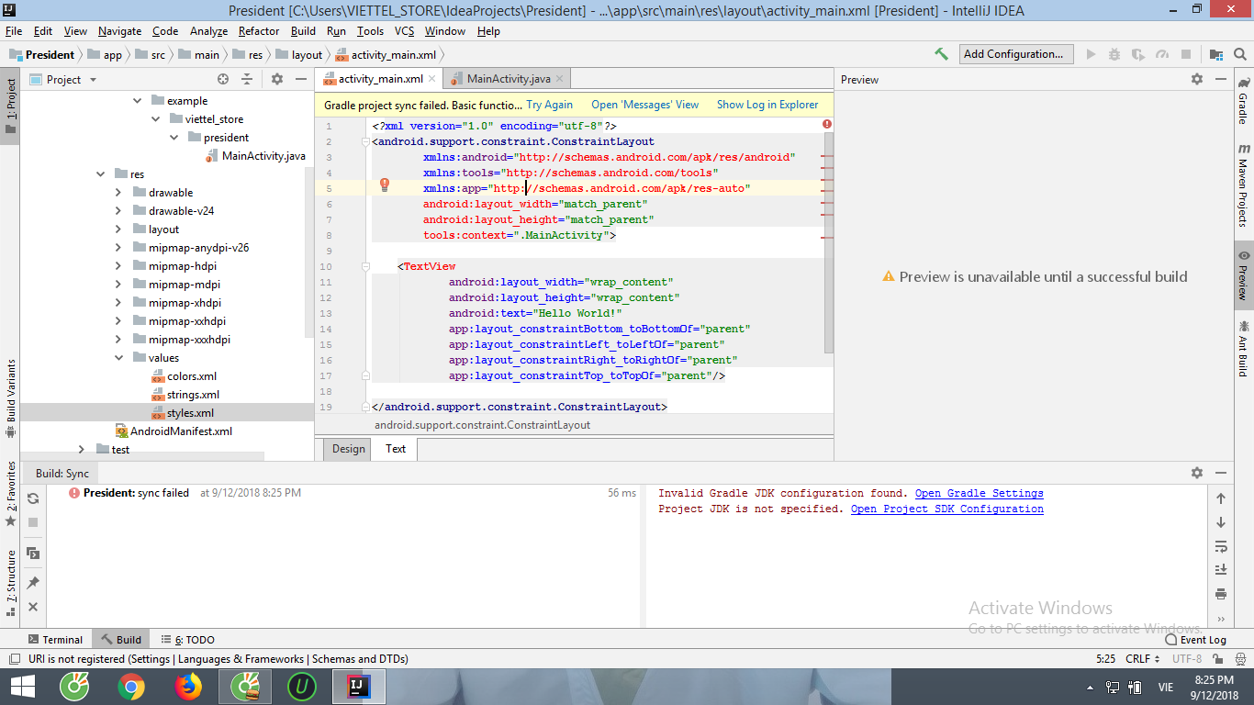Screen dimensions: 1254x705
Task: Hide the Preview panel
Action: (1220, 80)
